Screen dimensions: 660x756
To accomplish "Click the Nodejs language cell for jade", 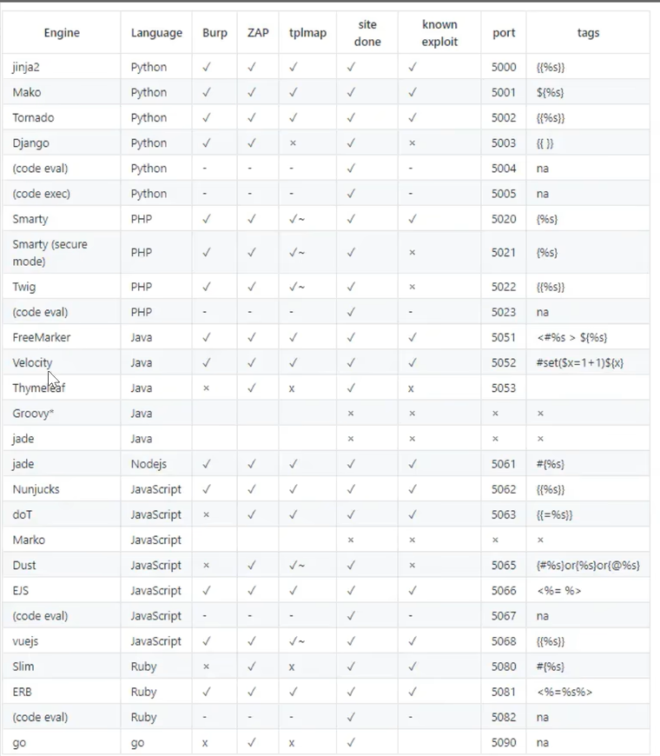I will click(149, 464).
